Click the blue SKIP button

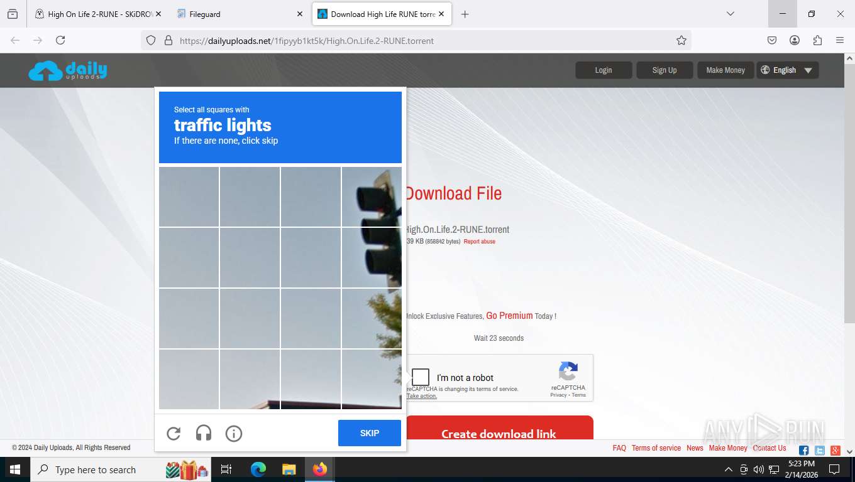[370, 434]
